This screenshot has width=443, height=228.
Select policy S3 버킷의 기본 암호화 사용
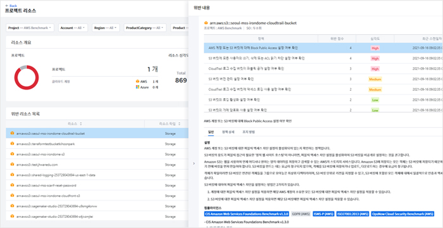coord(323,110)
